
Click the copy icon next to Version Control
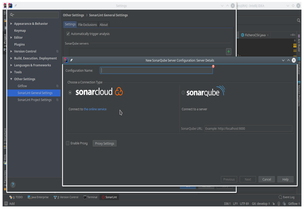(x=57, y=51)
